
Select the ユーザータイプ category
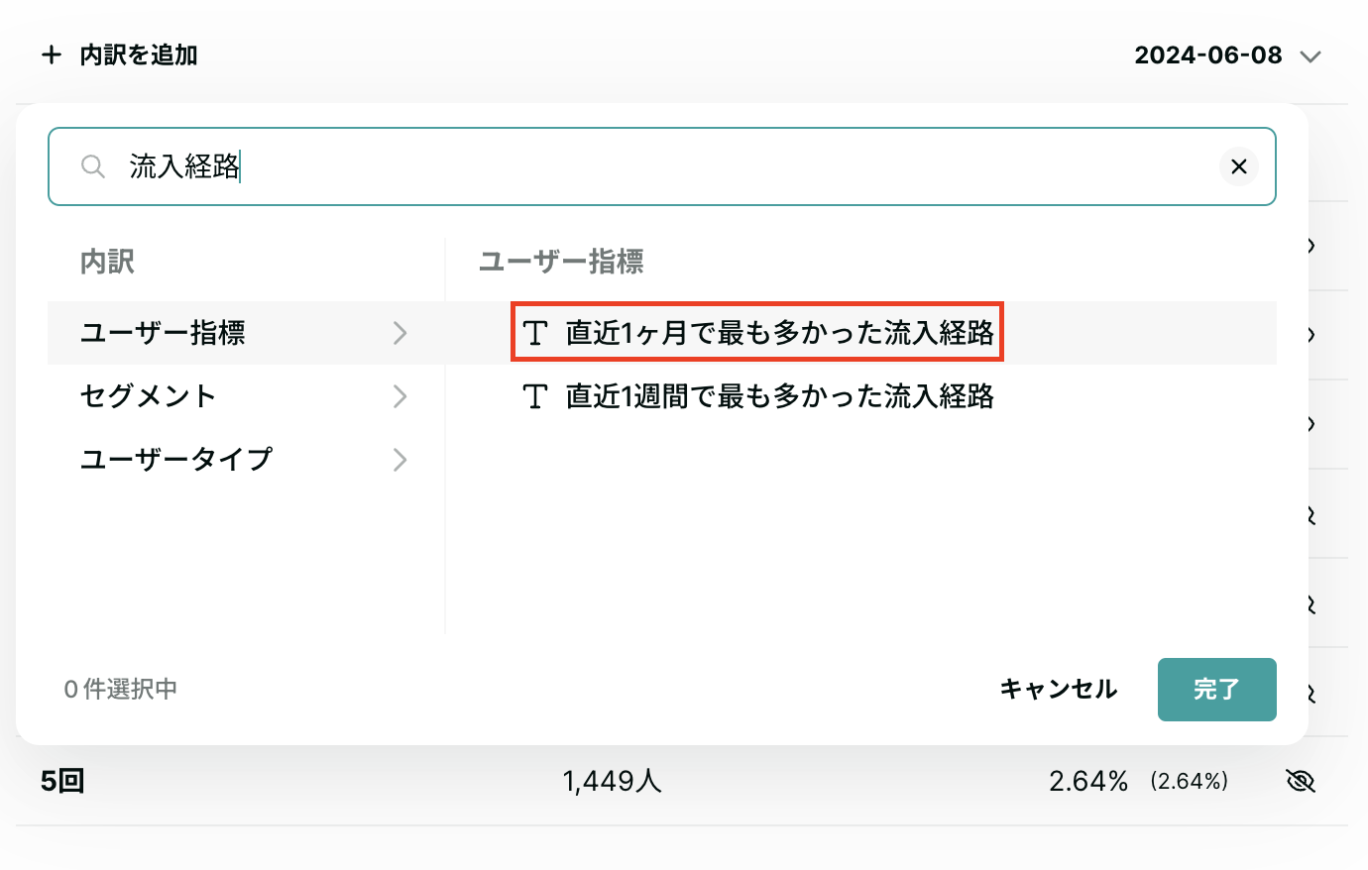(x=246, y=460)
